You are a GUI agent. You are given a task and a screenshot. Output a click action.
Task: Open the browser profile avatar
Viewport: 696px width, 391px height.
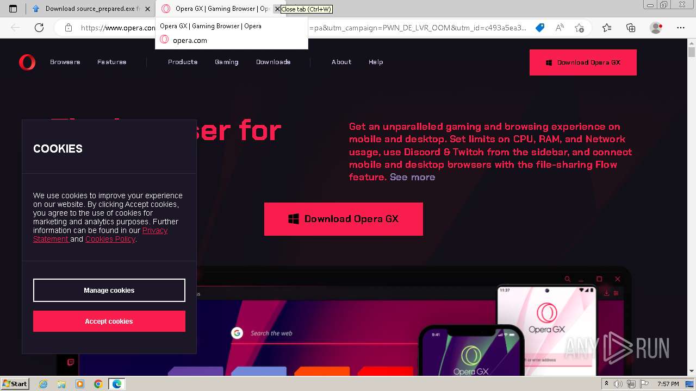(656, 28)
